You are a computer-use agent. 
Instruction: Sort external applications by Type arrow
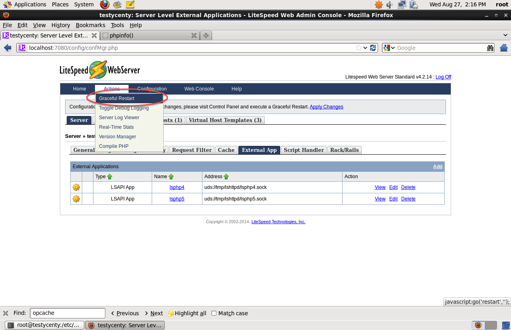click(110, 177)
